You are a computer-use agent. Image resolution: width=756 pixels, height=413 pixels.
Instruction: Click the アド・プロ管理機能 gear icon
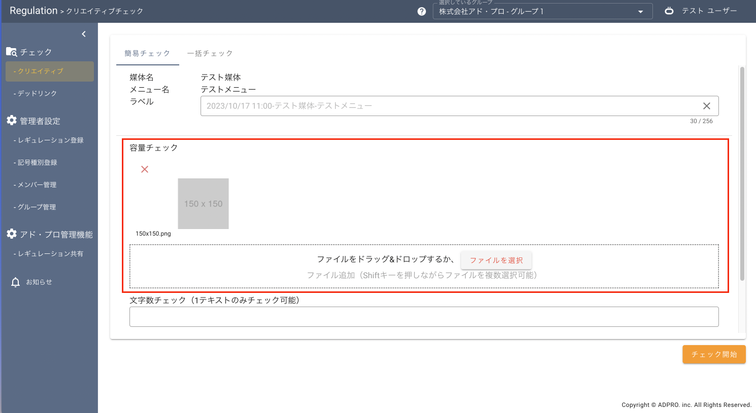pyautogui.click(x=12, y=234)
